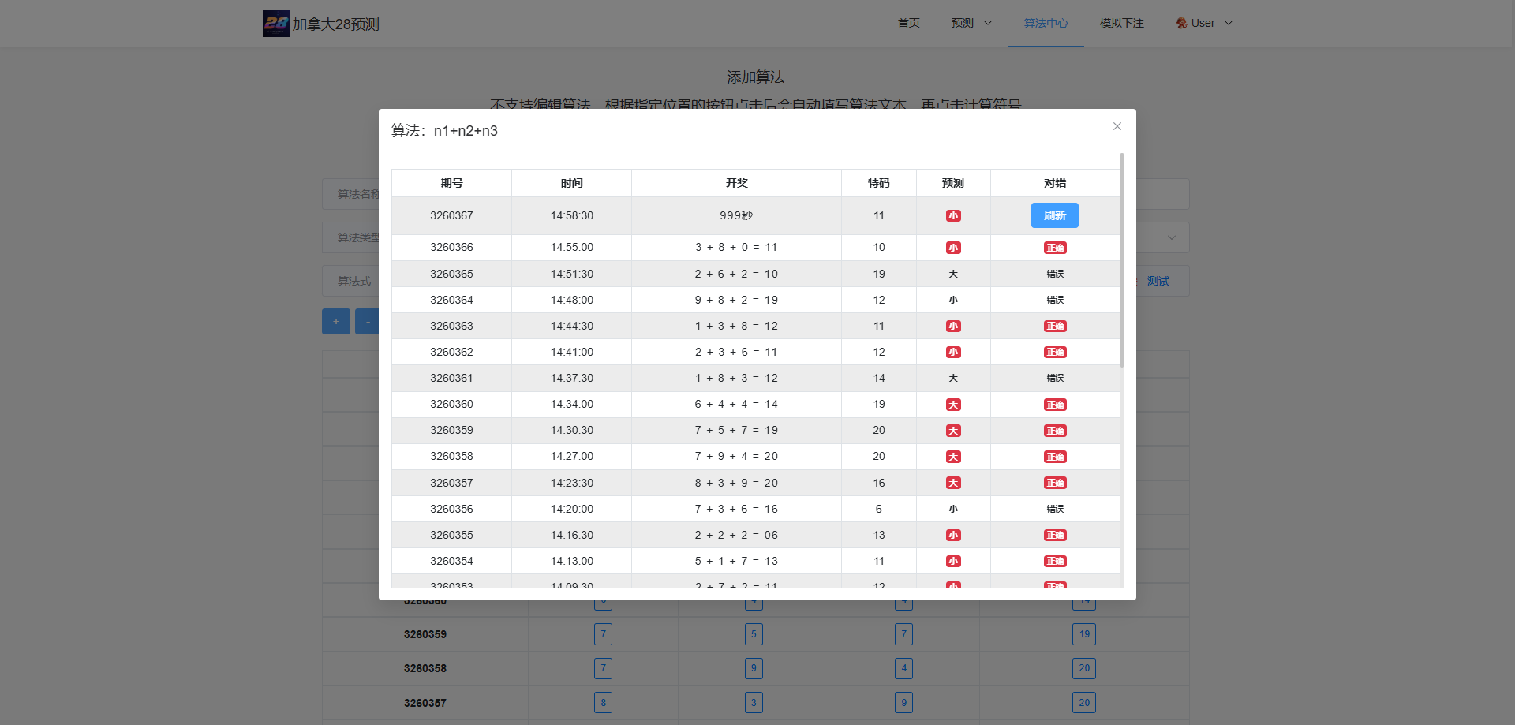The height and width of the screenshot is (725, 1515).
Task: Click the 测试 test link
Action: click(x=1158, y=281)
